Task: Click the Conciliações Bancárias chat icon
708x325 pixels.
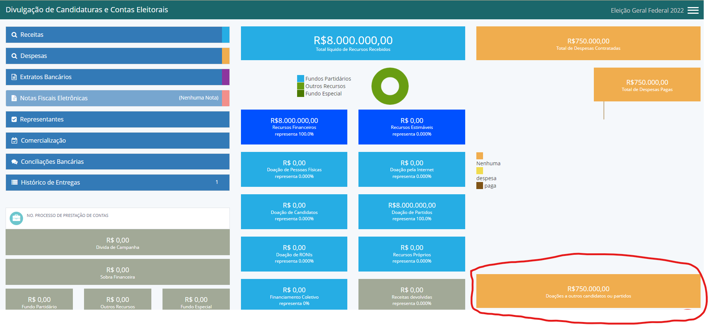Action: coord(15,162)
